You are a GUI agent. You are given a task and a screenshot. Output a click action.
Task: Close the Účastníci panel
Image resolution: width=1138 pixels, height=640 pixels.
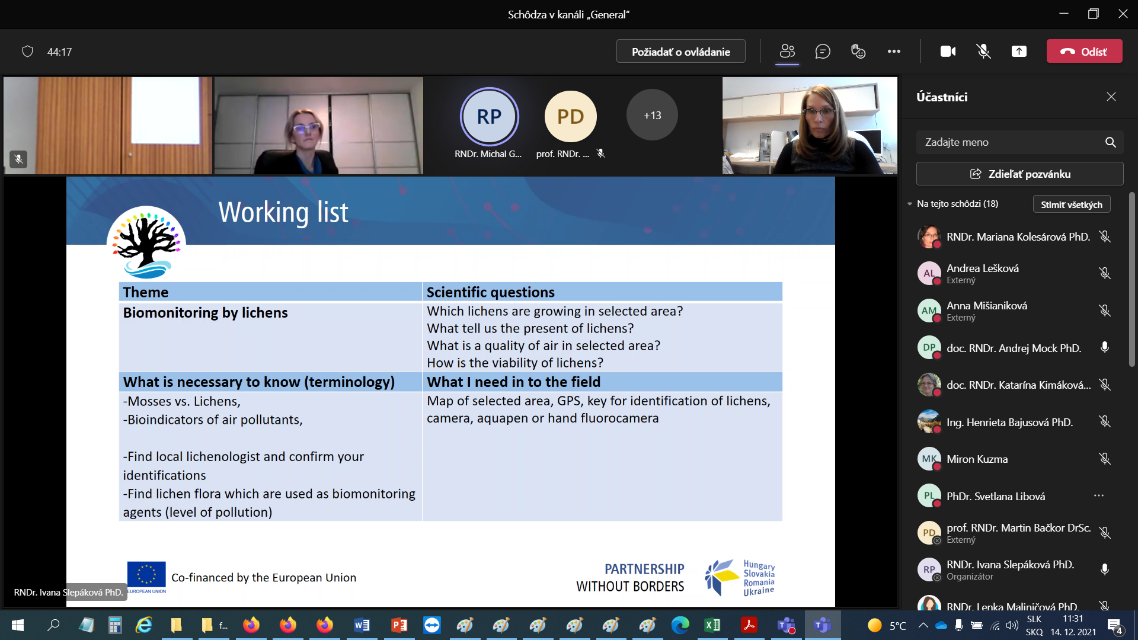pyautogui.click(x=1111, y=97)
